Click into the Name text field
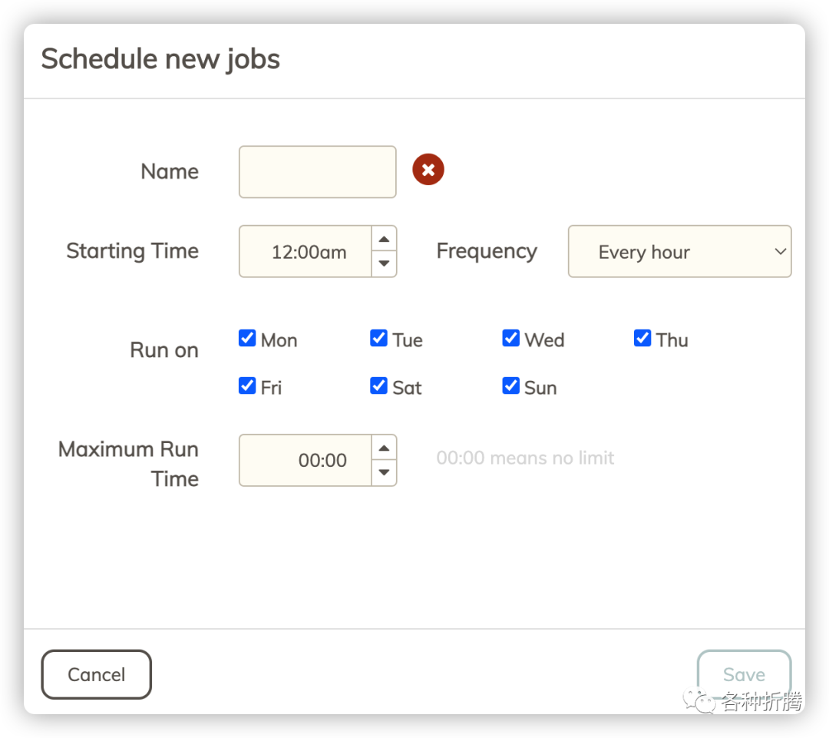The height and width of the screenshot is (738, 829). [x=317, y=172]
